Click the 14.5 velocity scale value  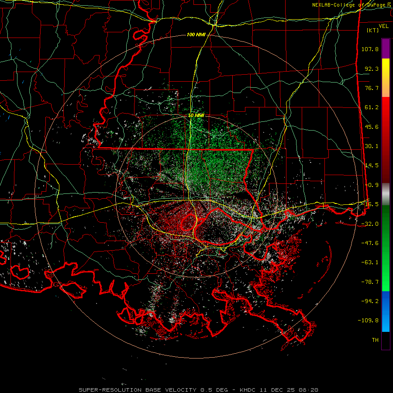(x=372, y=165)
